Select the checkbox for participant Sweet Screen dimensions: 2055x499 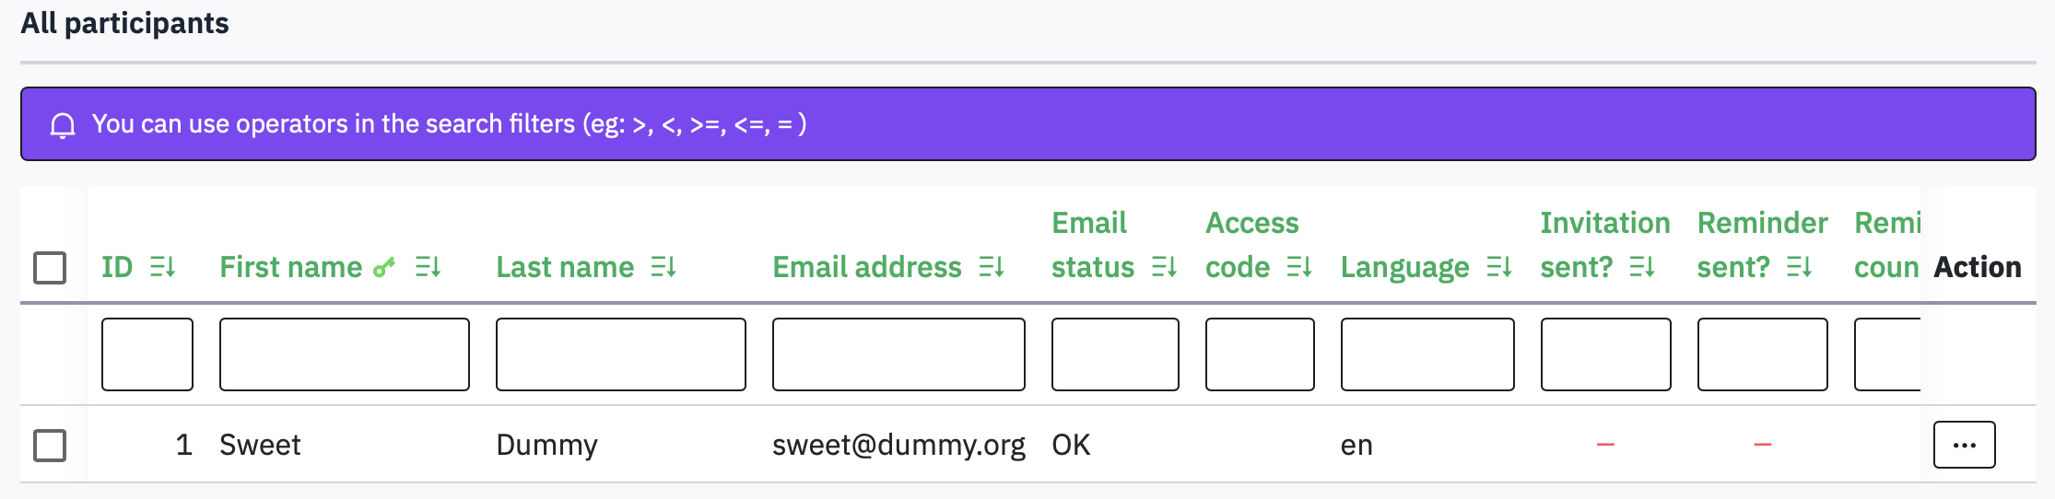[50, 445]
